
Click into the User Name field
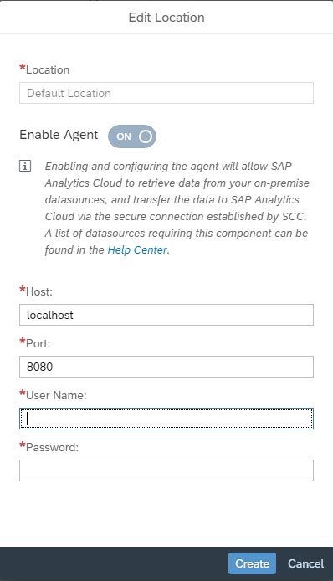click(166, 419)
